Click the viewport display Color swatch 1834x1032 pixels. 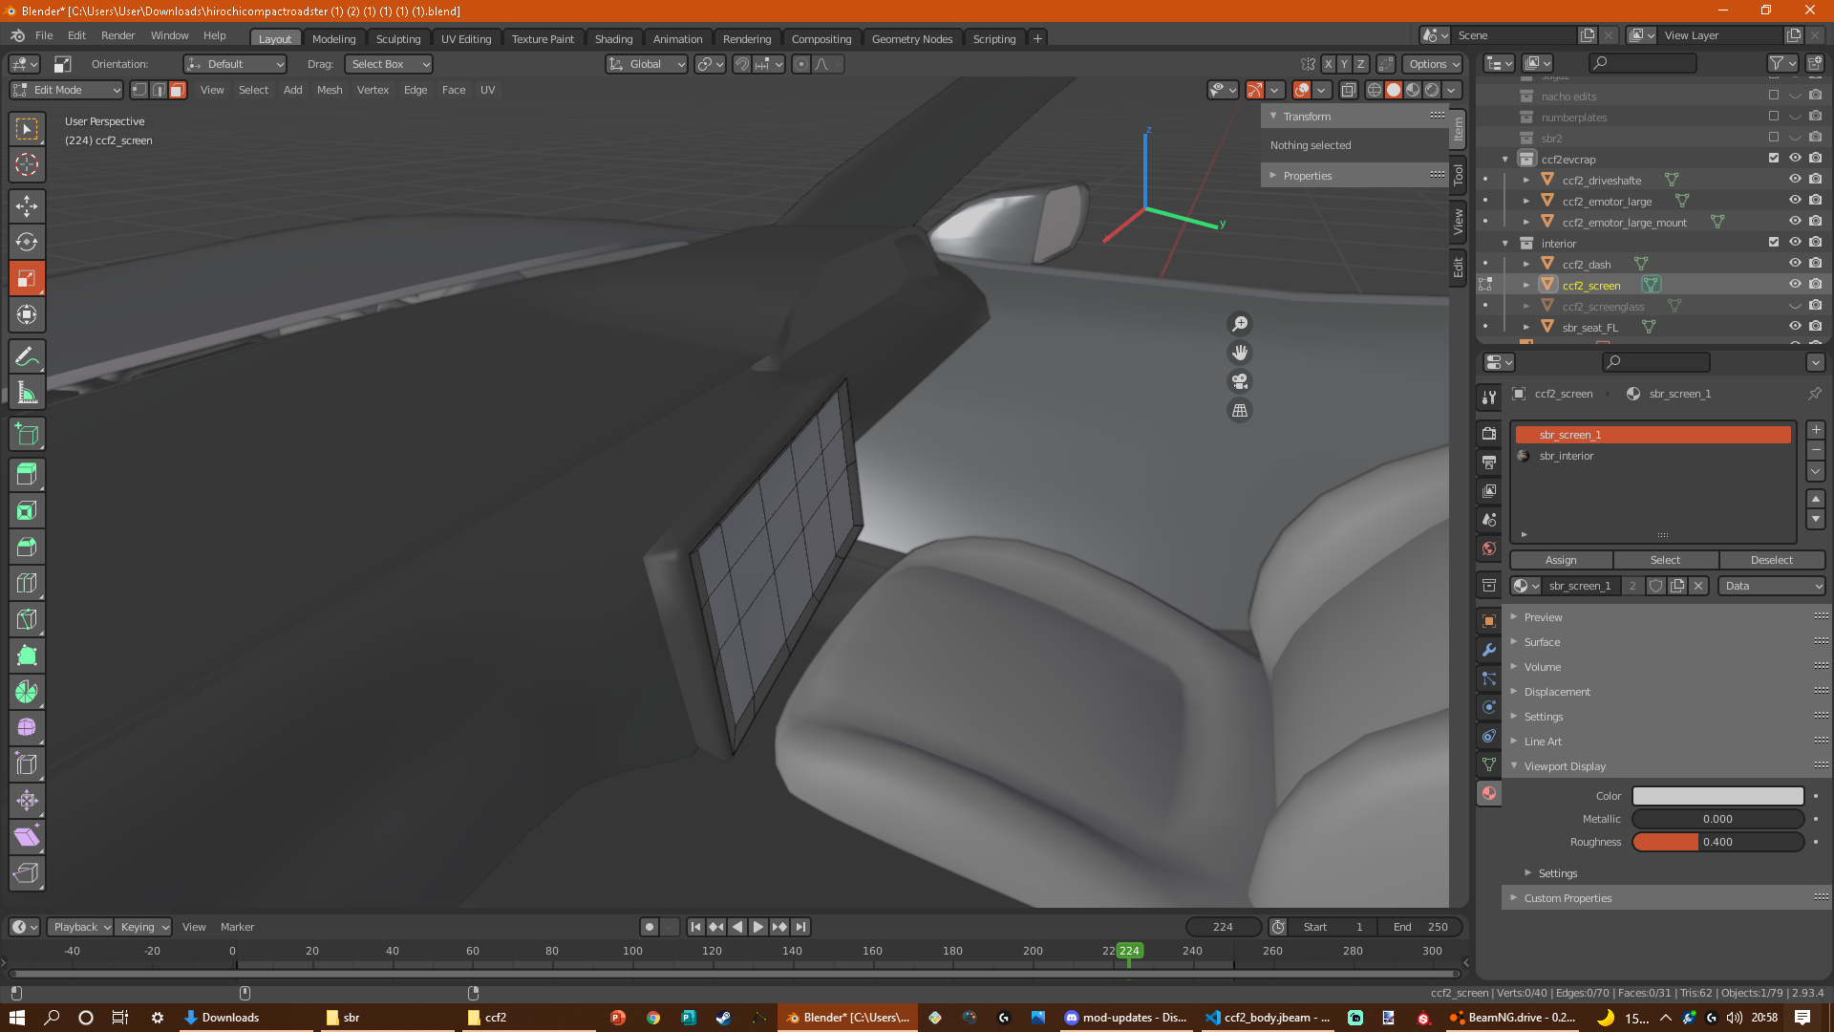tap(1717, 796)
